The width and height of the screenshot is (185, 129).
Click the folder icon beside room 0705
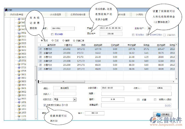coord(19,71)
